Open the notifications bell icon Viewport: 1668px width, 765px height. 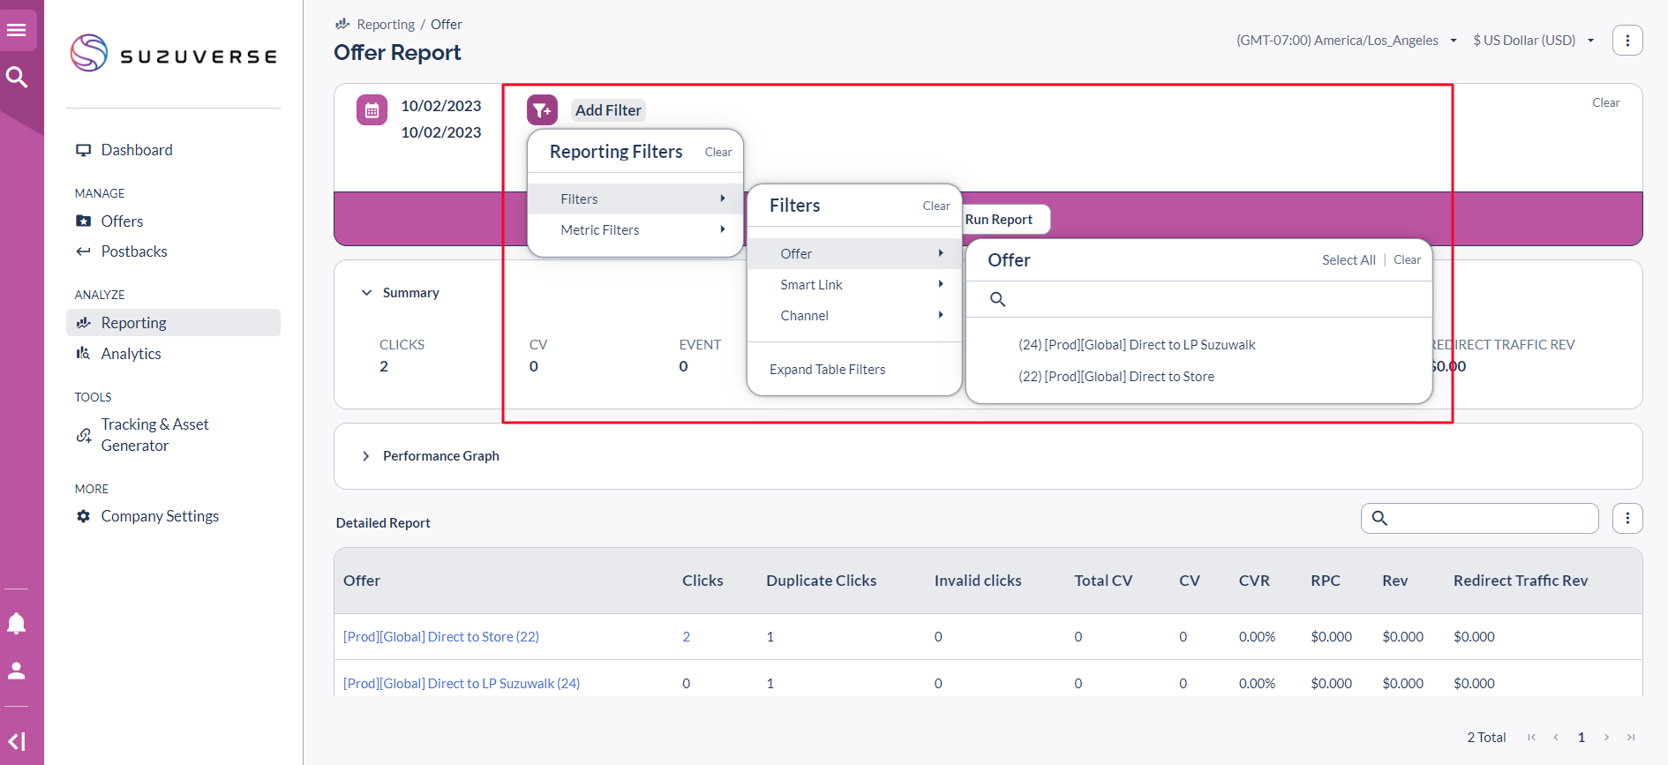[x=17, y=624]
